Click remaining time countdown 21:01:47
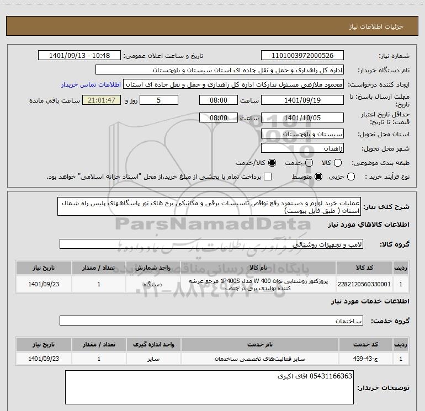The height and width of the screenshot is (411, 425). tap(102, 100)
